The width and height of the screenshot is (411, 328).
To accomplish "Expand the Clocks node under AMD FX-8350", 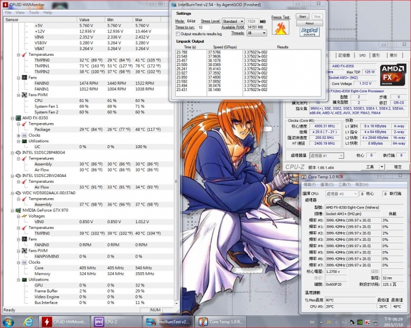I will 18,136.
